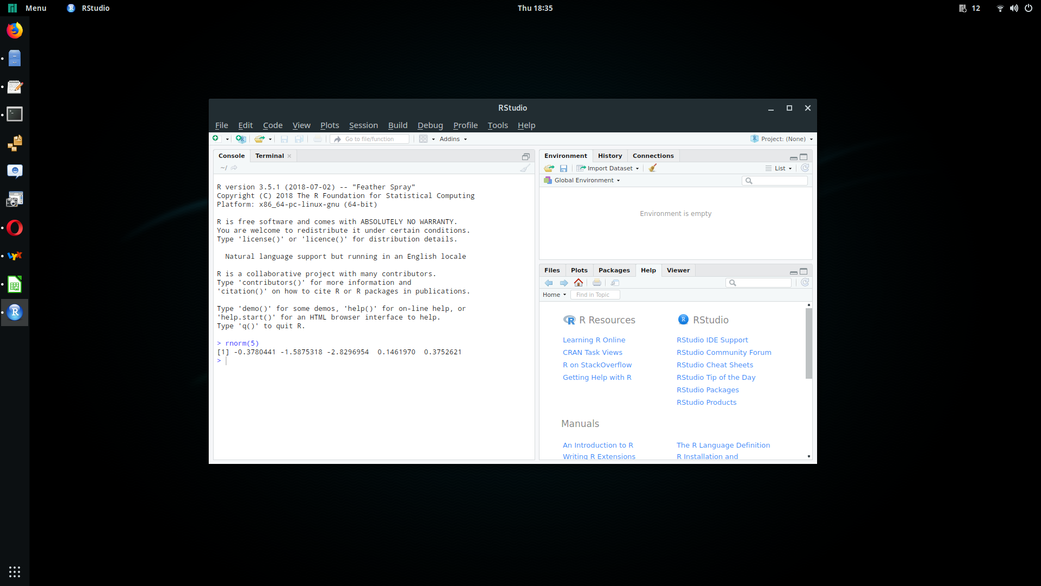The width and height of the screenshot is (1041, 586).
Task: Click the New File icon in toolbar
Action: (x=216, y=139)
